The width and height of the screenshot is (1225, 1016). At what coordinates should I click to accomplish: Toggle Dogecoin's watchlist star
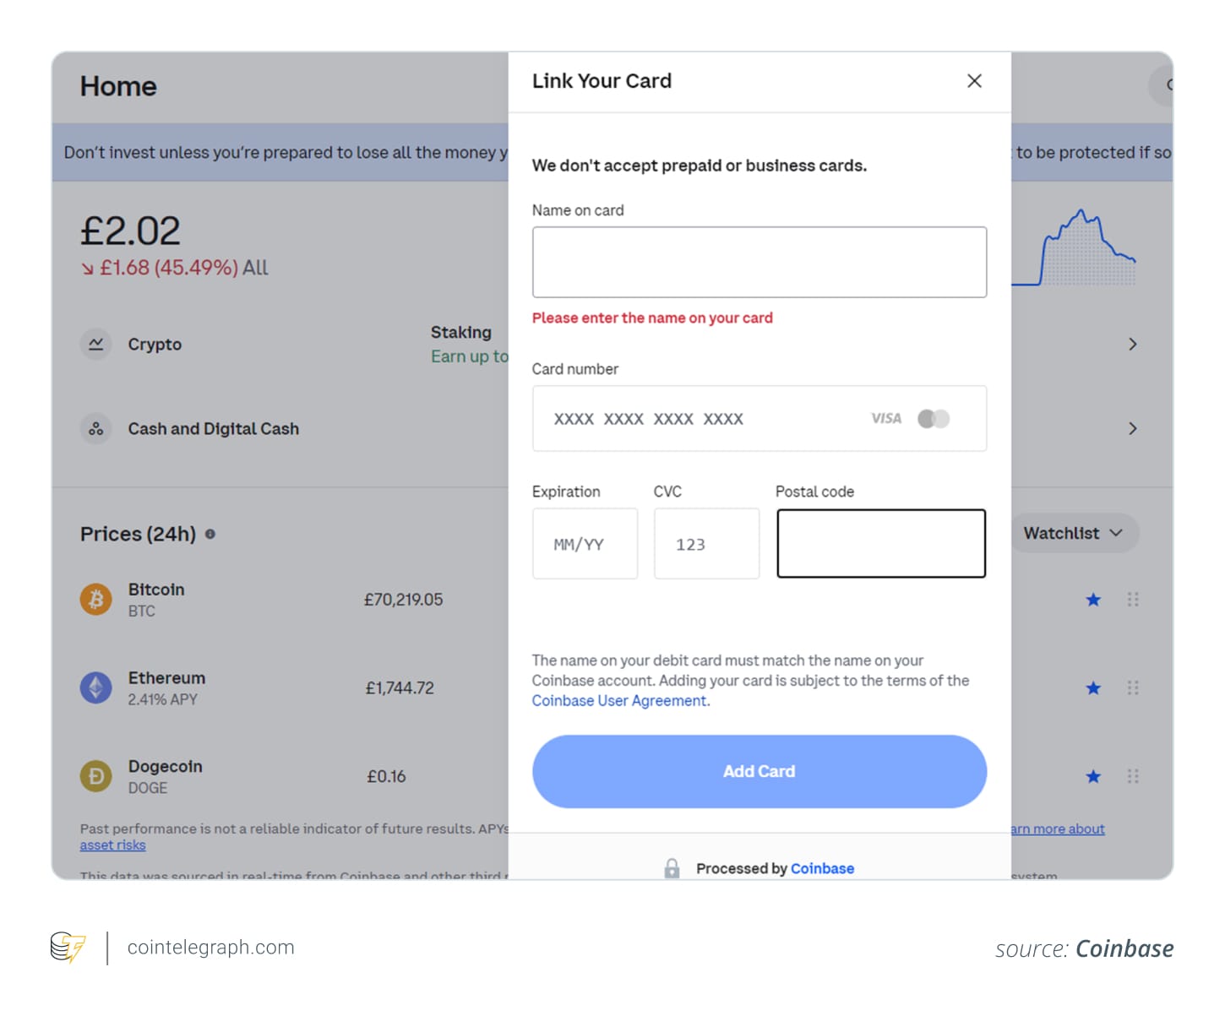(1093, 776)
